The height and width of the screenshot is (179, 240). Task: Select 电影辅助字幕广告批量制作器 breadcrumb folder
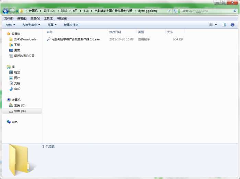113,11
